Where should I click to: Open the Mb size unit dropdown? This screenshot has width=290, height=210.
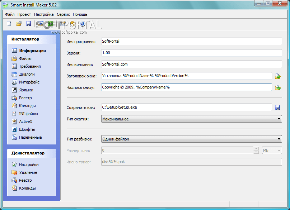pyautogui.click(x=272, y=151)
